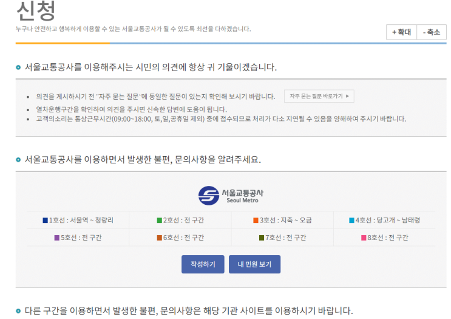Select text 3호선 : 지축 ~ 오금

point(286,220)
